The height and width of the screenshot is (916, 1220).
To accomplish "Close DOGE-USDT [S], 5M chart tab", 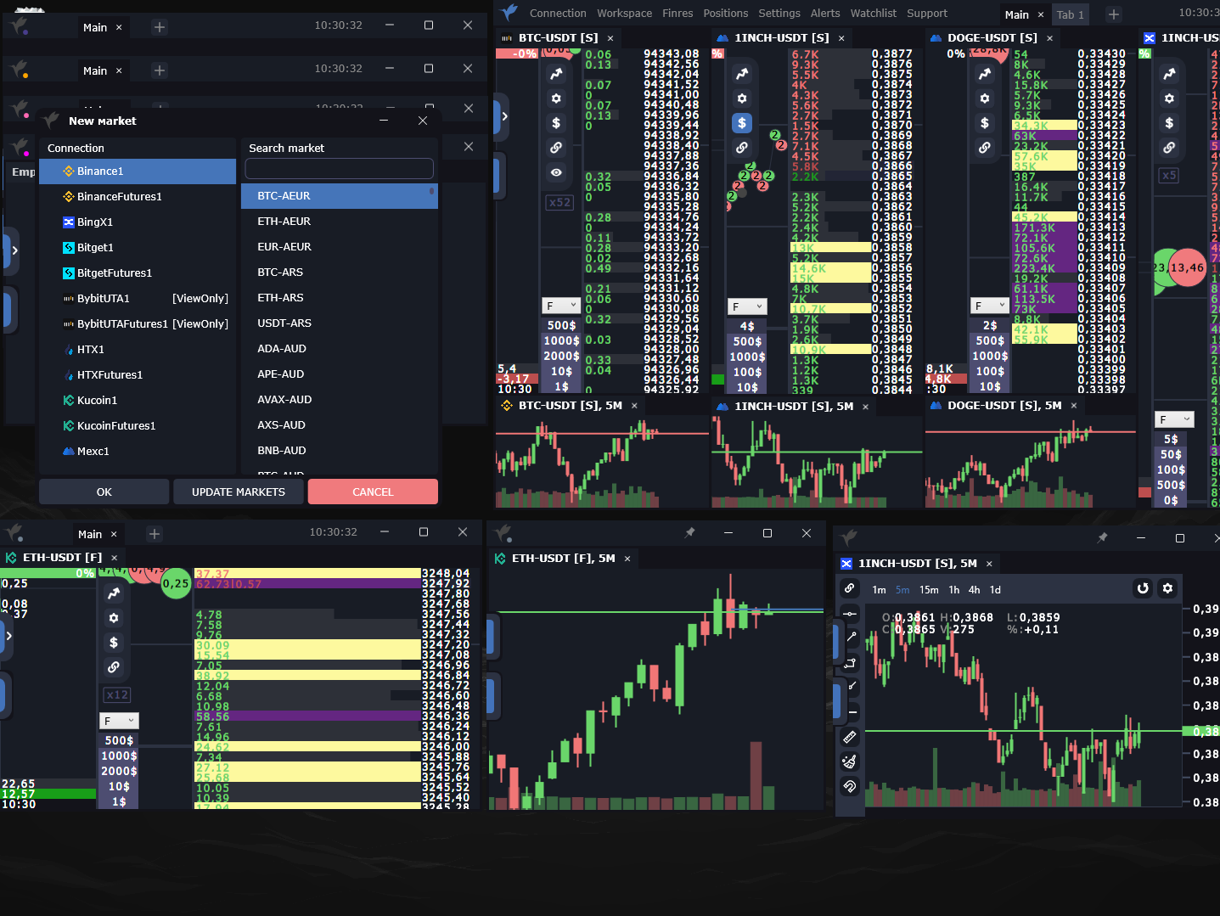I will pyautogui.click(x=1074, y=407).
